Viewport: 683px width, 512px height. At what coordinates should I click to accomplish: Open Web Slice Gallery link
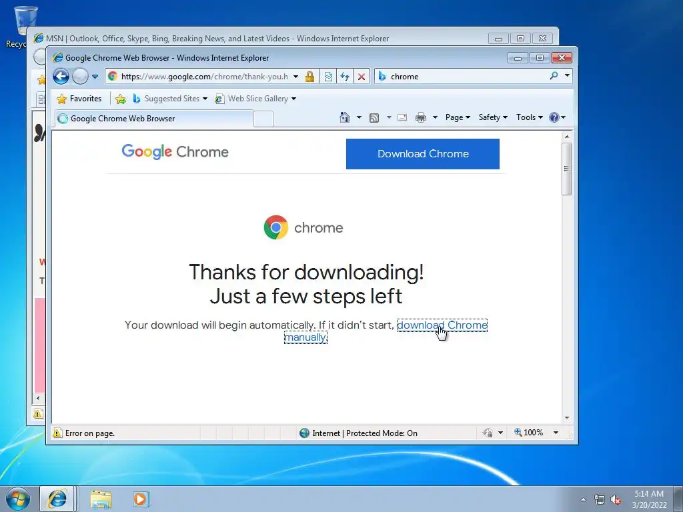pos(256,99)
